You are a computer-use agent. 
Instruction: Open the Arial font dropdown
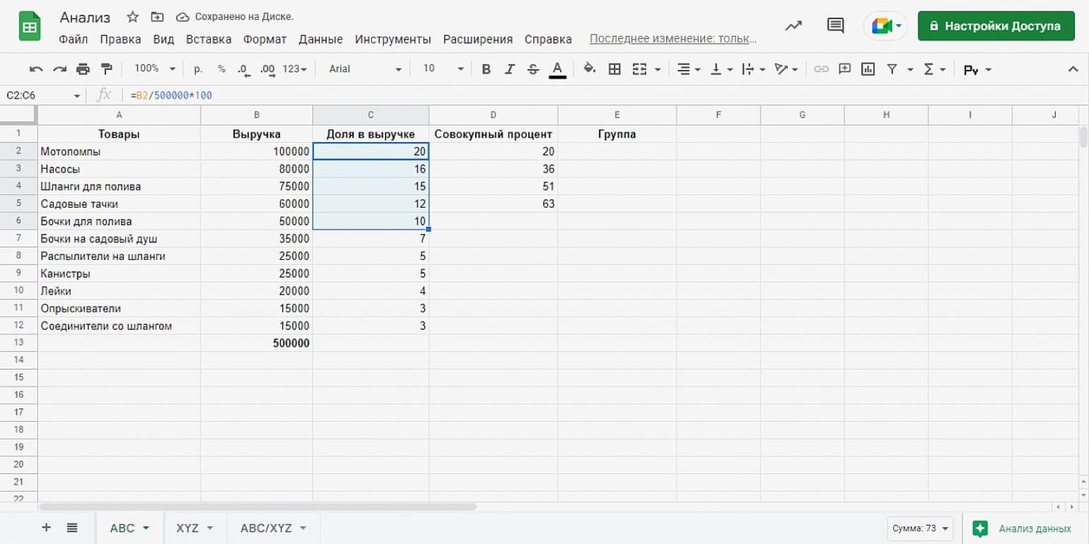tap(365, 69)
